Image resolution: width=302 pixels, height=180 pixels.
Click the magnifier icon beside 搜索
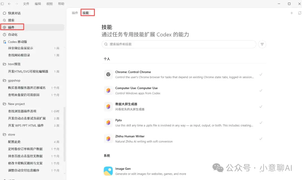(4, 20)
